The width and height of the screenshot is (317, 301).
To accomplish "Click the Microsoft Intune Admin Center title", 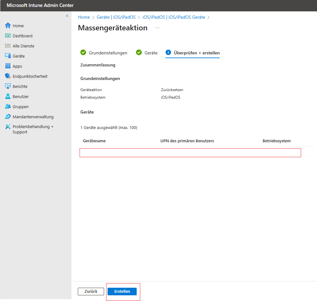I will click(40, 5).
